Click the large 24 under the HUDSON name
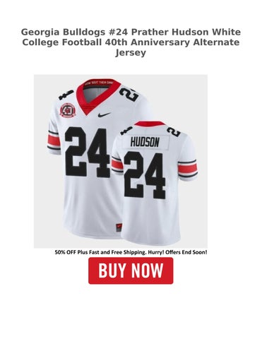This screenshot has height=339, width=262. (x=145, y=175)
